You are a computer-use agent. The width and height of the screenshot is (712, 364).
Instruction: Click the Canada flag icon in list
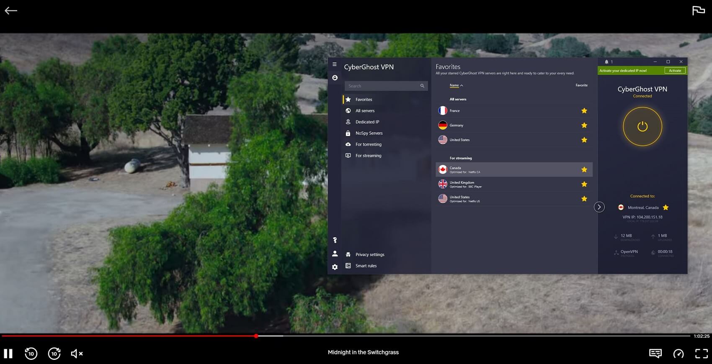(x=443, y=169)
